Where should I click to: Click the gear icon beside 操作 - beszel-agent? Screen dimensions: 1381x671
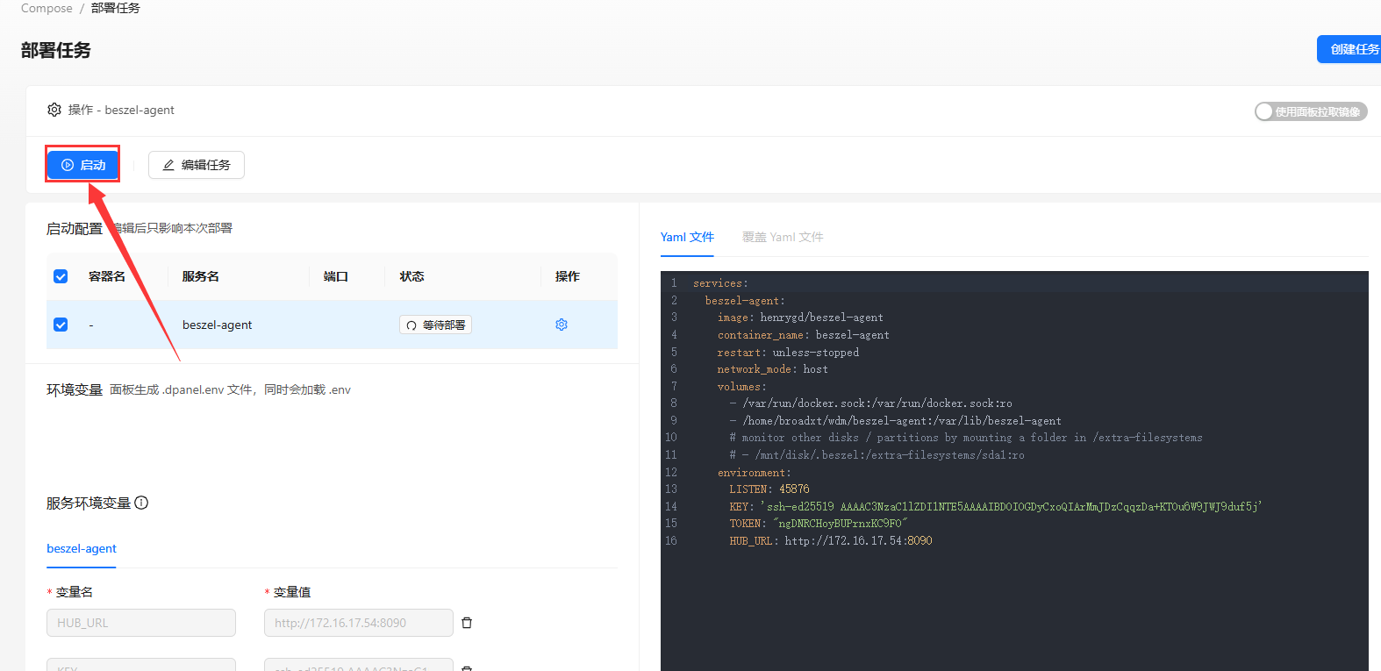[x=54, y=110]
